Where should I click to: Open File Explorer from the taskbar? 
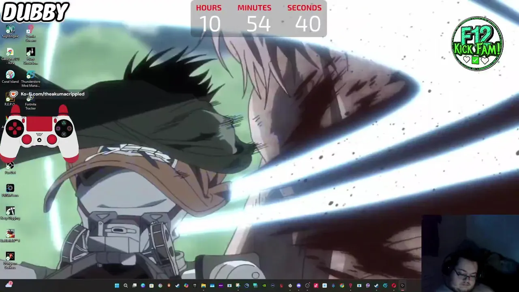tap(204, 286)
